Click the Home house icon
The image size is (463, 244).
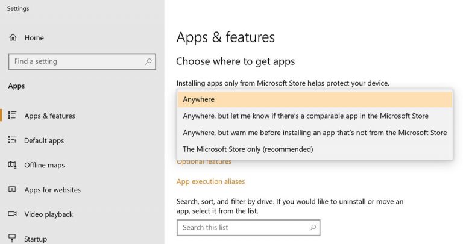click(13, 37)
